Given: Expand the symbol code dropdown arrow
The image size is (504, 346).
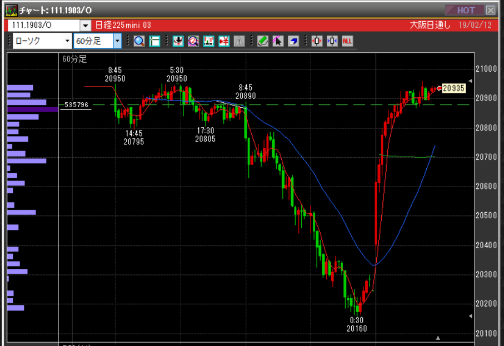Looking at the screenshot, I should pyautogui.click(x=86, y=25).
